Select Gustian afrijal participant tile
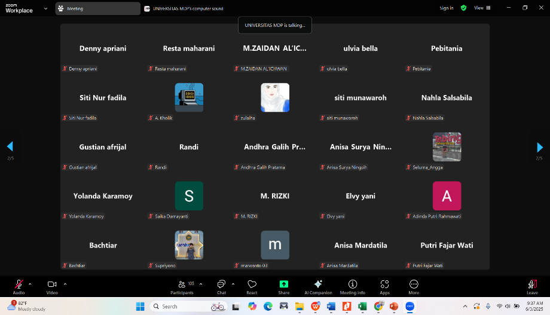The width and height of the screenshot is (550, 315). coord(103,147)
